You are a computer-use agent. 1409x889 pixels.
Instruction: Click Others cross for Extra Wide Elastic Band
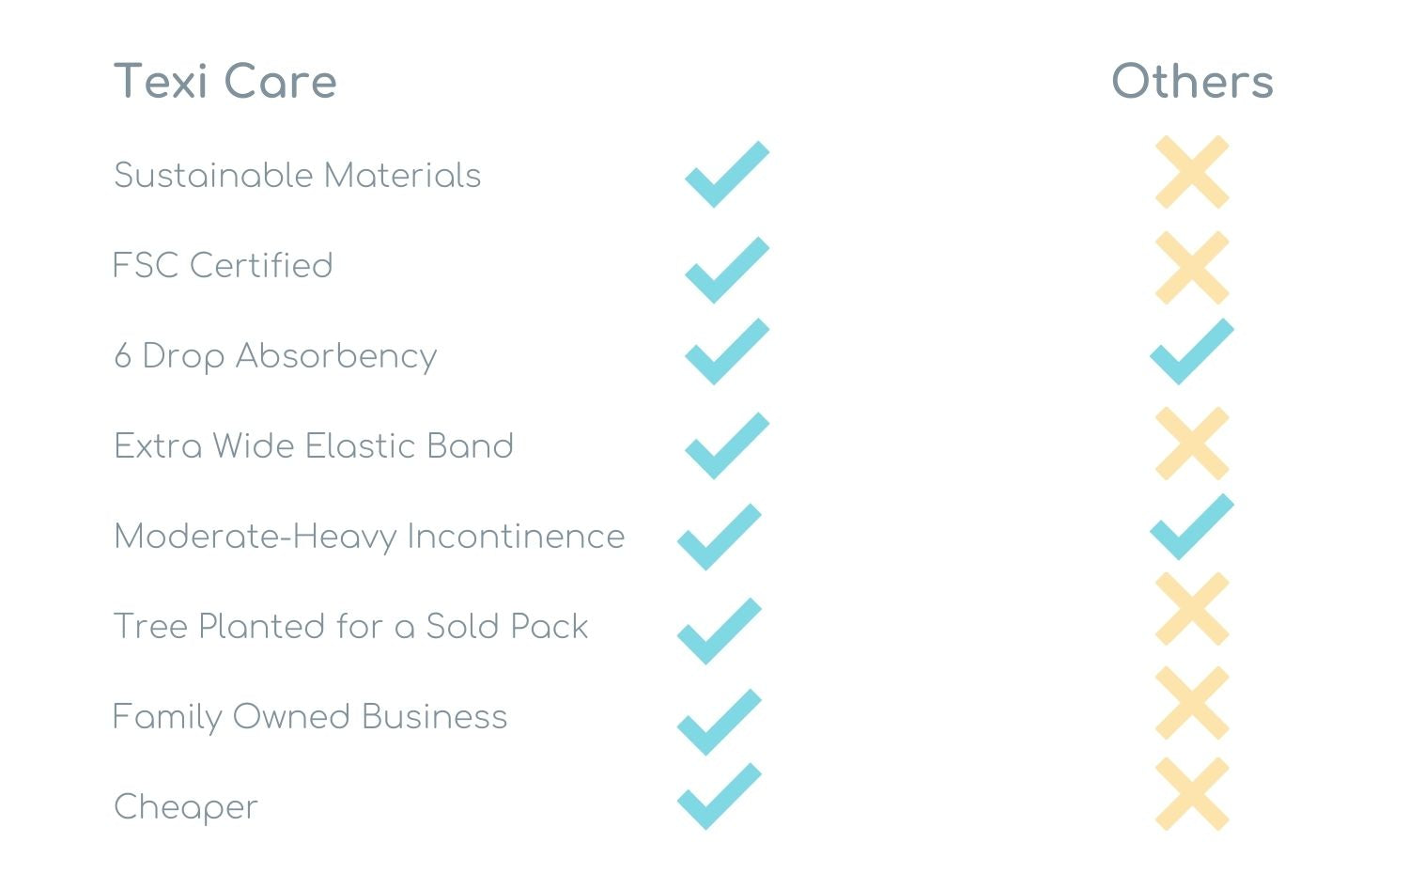[x=1192, y=444]
